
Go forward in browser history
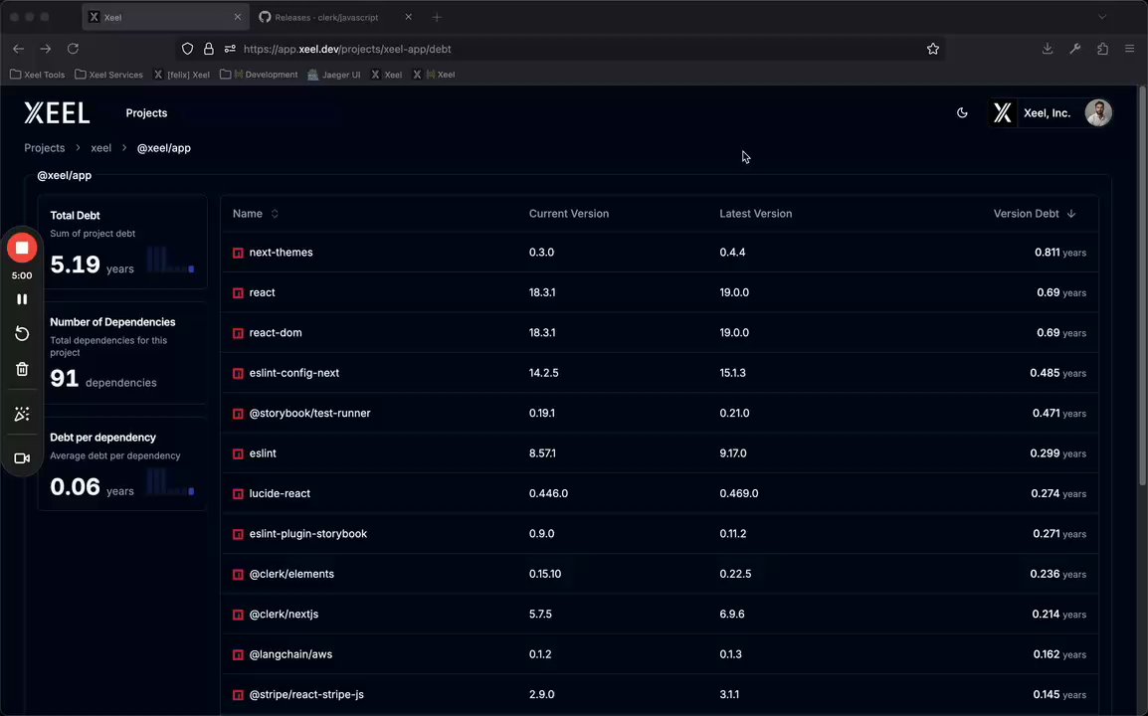(46, 49)
